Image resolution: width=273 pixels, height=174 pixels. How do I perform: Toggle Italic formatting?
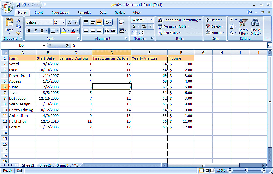click(x=35, y=31)
